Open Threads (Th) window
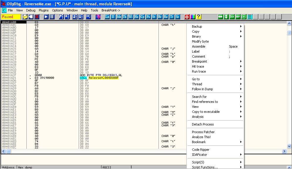 [125, 17]
